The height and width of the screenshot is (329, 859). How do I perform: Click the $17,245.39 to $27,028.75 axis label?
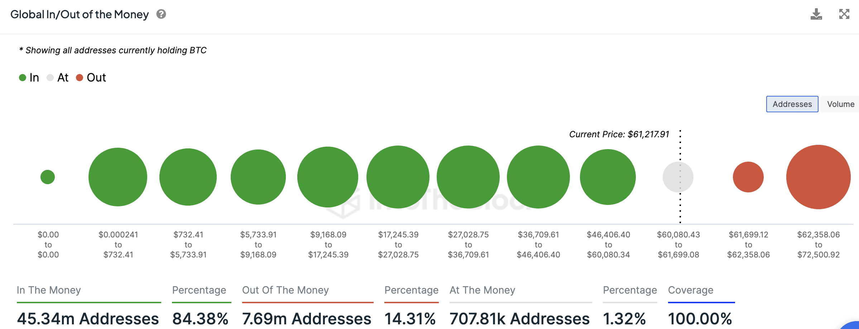[398, 245]
